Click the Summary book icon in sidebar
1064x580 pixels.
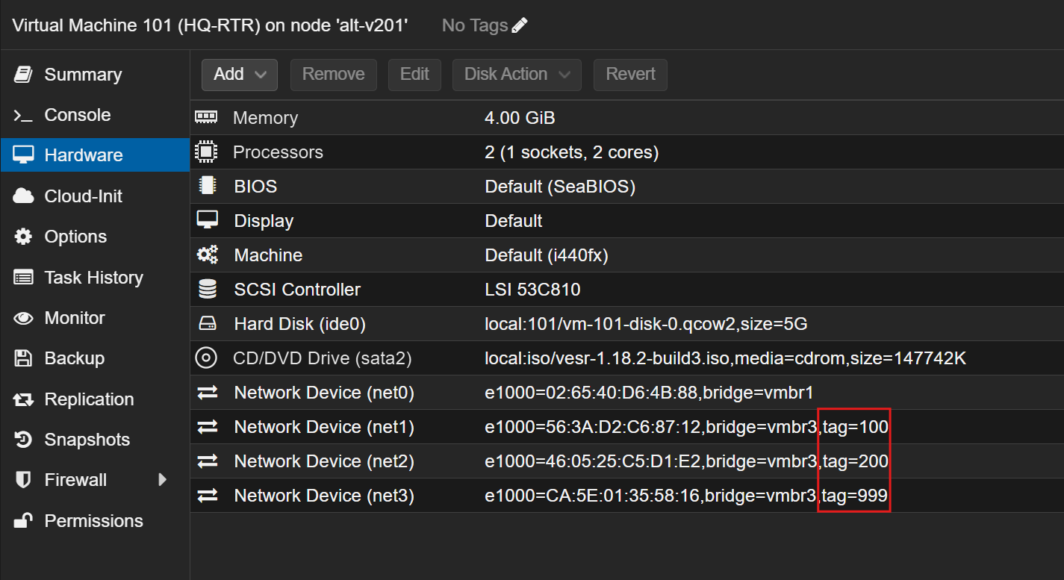23,75
